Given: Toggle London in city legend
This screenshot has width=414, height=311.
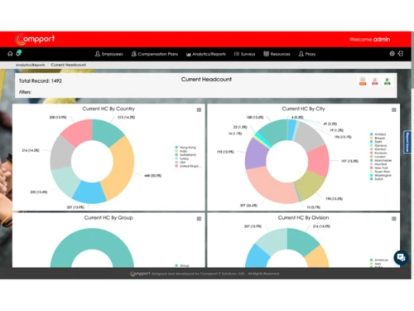Looking at the screenshot, I should (378, 157).
